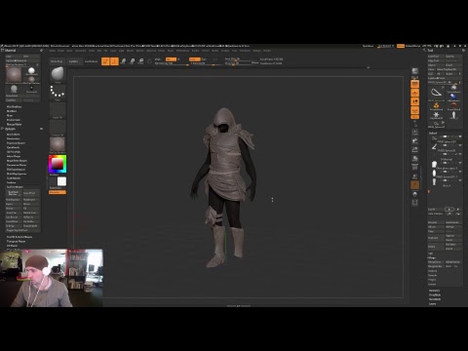Open LightBox browser button
This screenshot has width=468, height=351.
[74, 61]
